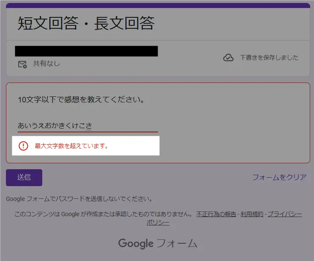Click the Google フォームでパスワードを送信しないでください。 notice
314x261 pixels.
79,199
